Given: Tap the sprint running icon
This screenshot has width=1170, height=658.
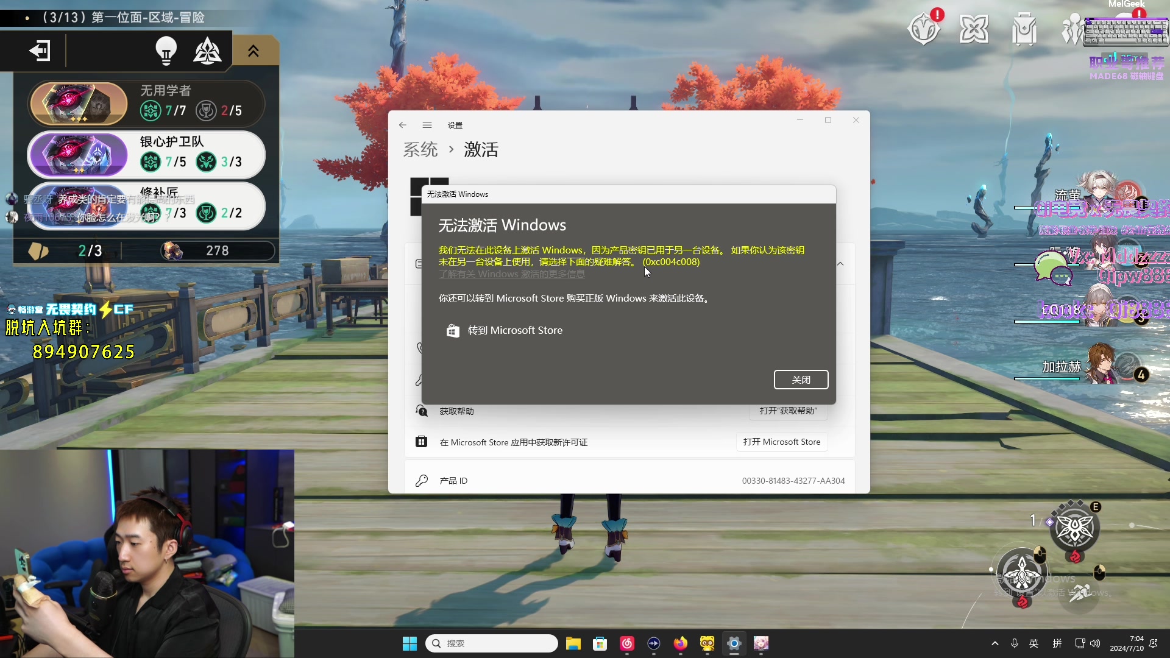Looking at the screenshot, I should pos(1080,592).
